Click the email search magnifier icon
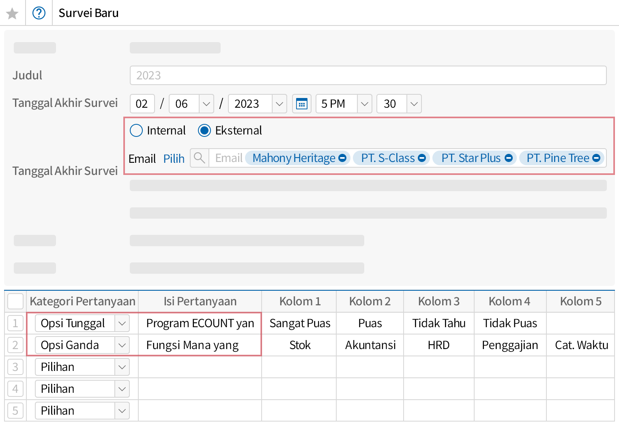Viewport: 619px width, 426px height. click(x=200, y=158)
